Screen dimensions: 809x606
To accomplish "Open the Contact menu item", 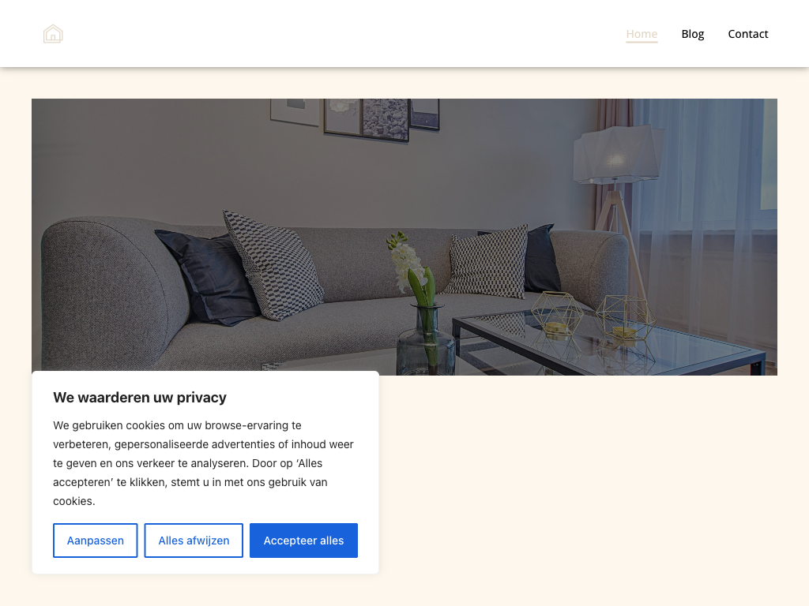I will click(x=747, y=34).
